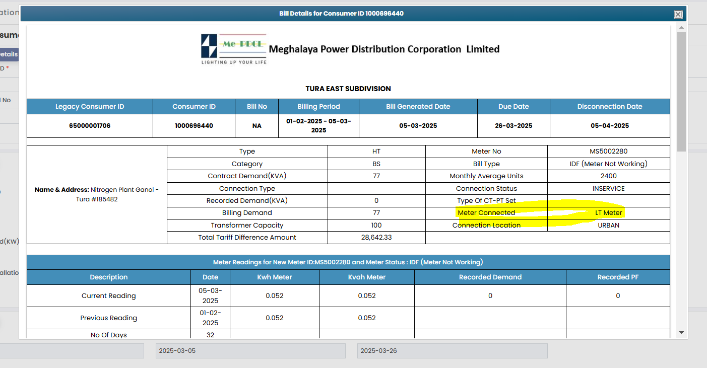707x368 pixels.
Task: Click the connection status 'INSERVICE'
Action: (x=609, y=189)
